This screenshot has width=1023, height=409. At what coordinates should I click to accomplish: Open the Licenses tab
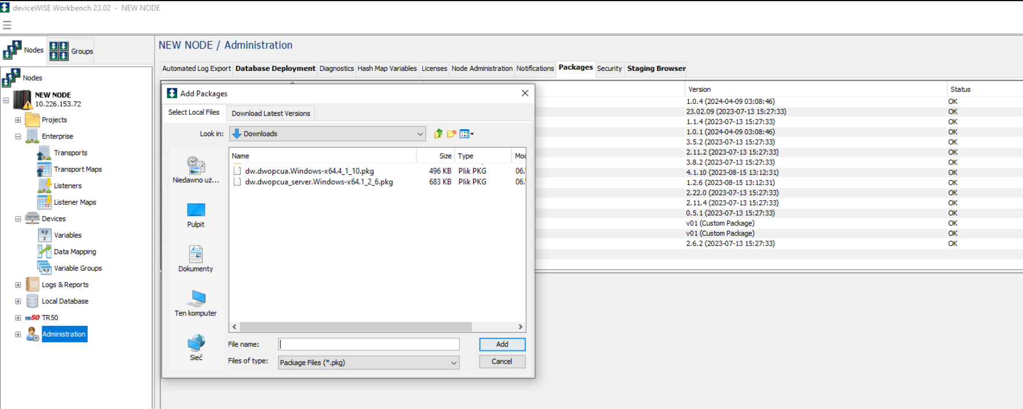(434, 69)
